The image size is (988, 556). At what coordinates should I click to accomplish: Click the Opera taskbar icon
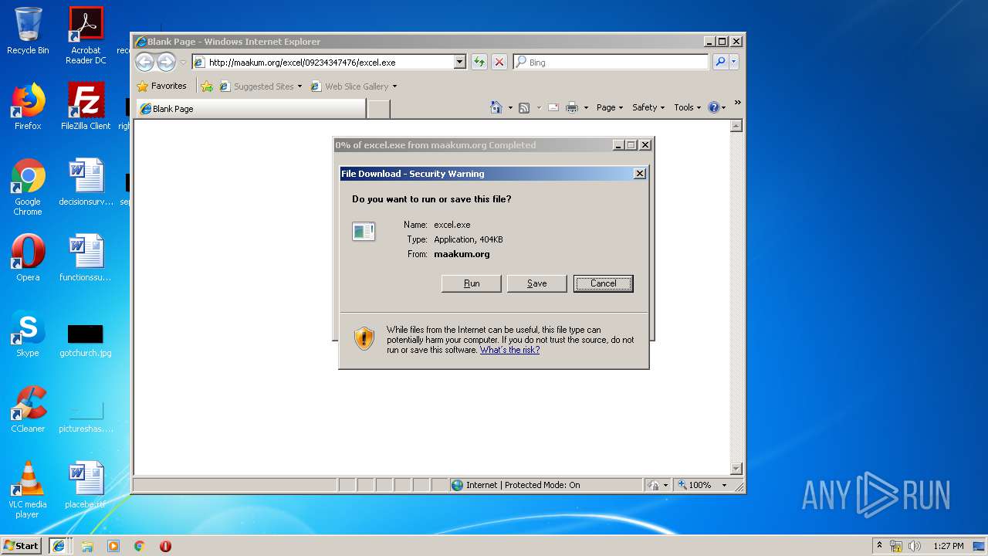165,546
